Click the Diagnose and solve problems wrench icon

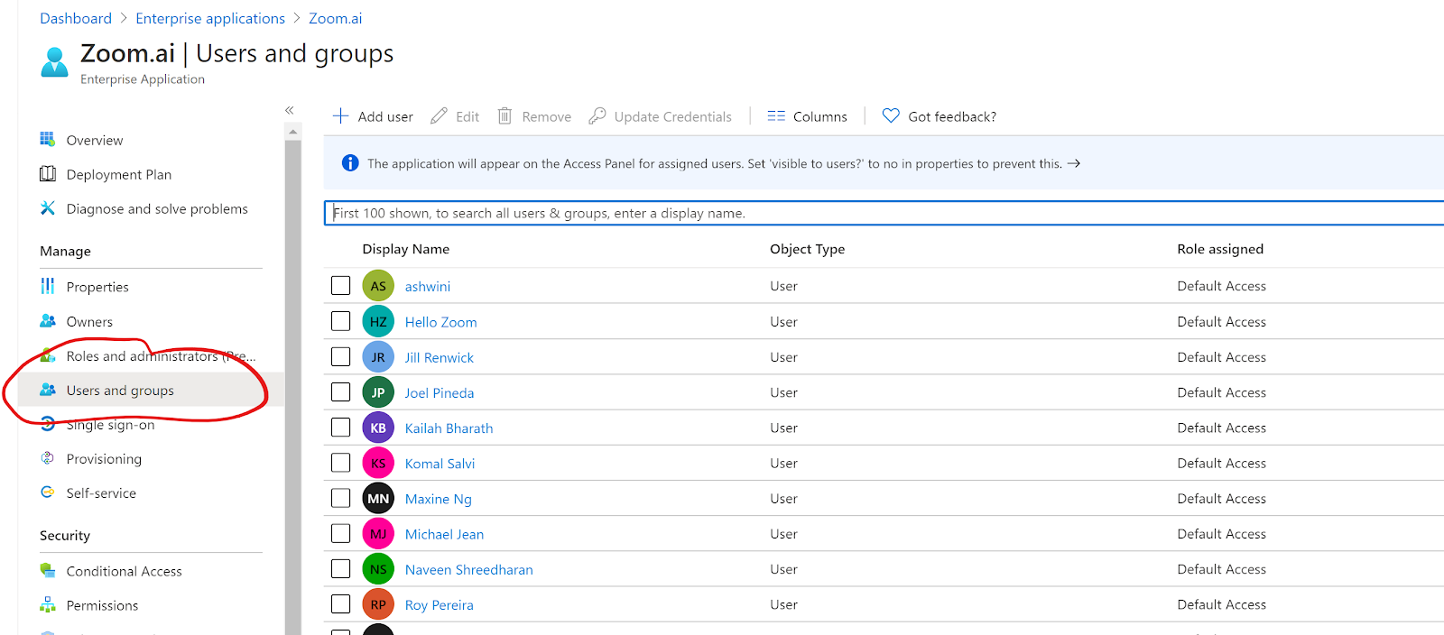[48, 208]
